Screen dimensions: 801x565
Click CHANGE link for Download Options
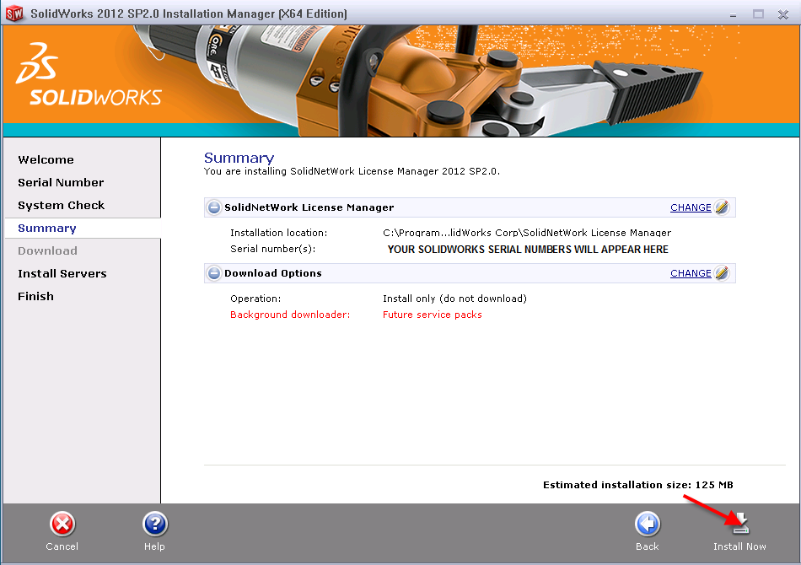coord(691,273)
